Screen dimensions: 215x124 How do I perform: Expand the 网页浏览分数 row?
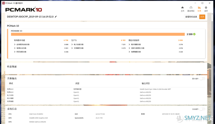pyautogui.click(x=41, y=52)
